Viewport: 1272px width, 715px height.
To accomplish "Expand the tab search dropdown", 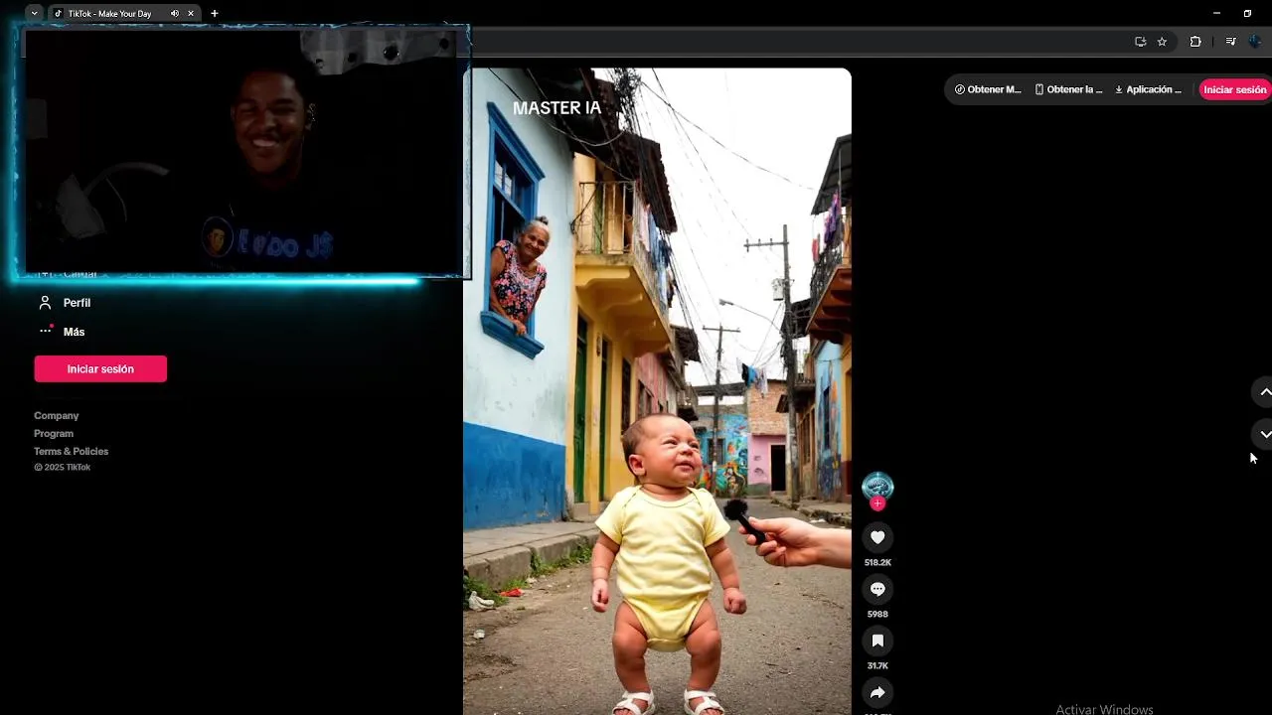I will tap(35, 14).
